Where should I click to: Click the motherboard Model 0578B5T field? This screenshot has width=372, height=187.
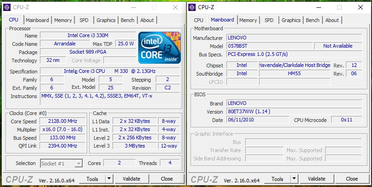tap(270, 46)
